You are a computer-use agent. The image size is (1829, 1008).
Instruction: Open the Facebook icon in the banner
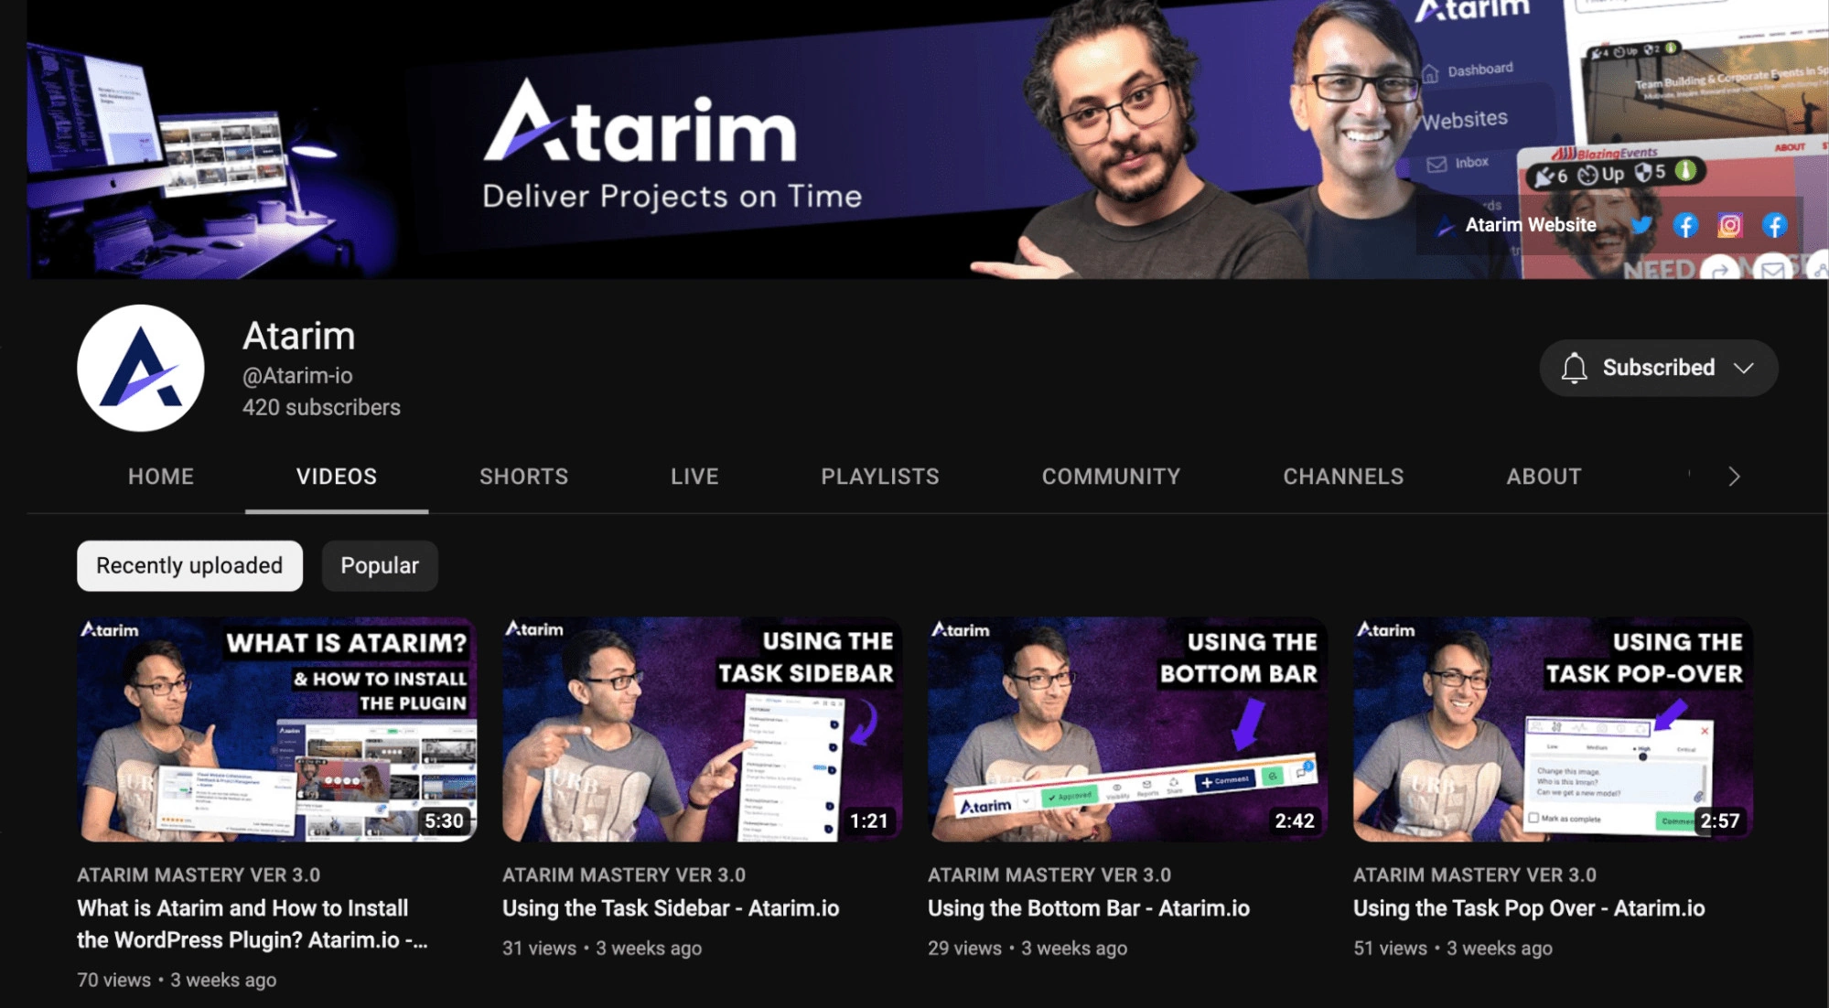1685,226
